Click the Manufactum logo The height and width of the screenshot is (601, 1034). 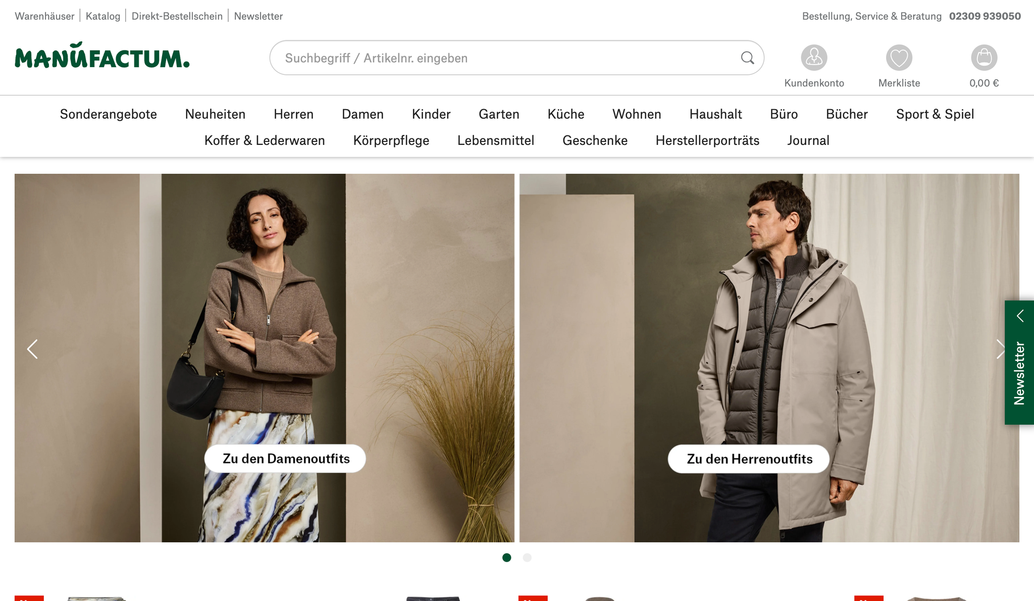pyautogui.click(x=102, y=56)
